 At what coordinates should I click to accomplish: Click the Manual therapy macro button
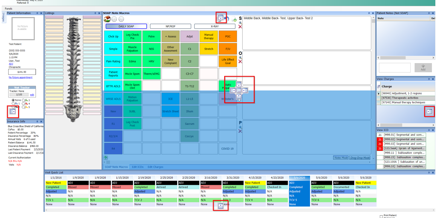click(209, 36)
